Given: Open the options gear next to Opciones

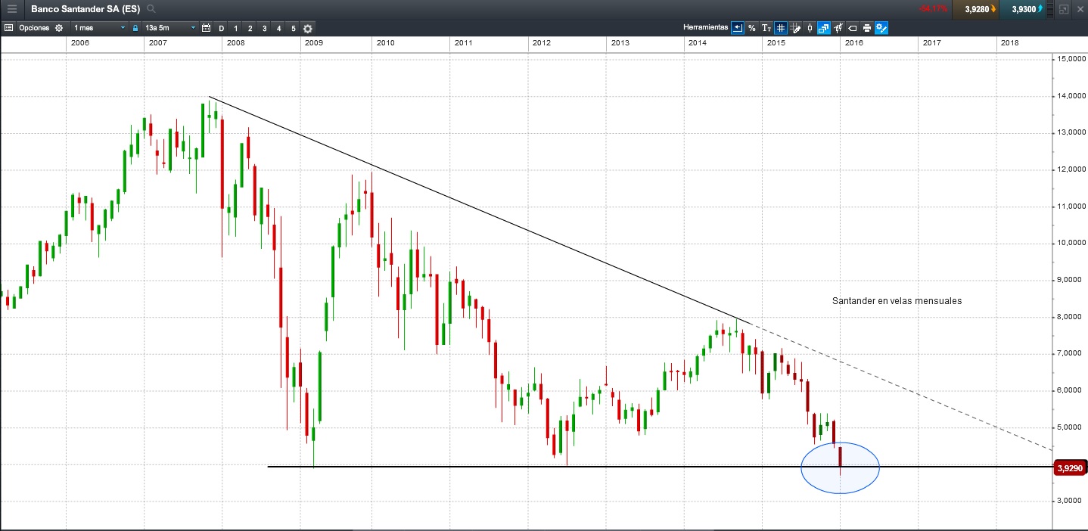Looking at the screenshot, I should [x=58, y=28].
